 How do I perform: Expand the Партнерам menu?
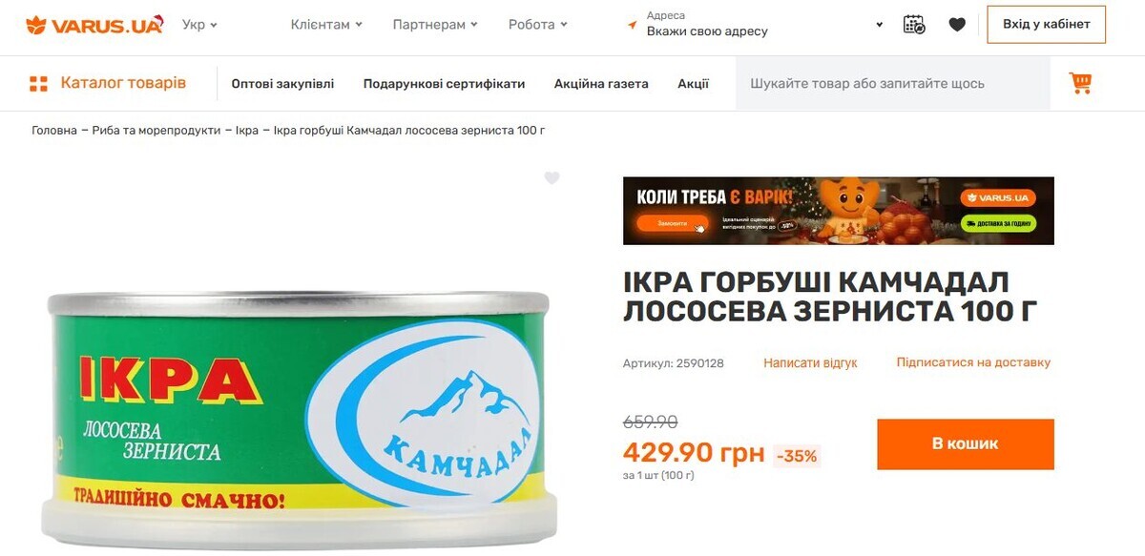point(435,25)
